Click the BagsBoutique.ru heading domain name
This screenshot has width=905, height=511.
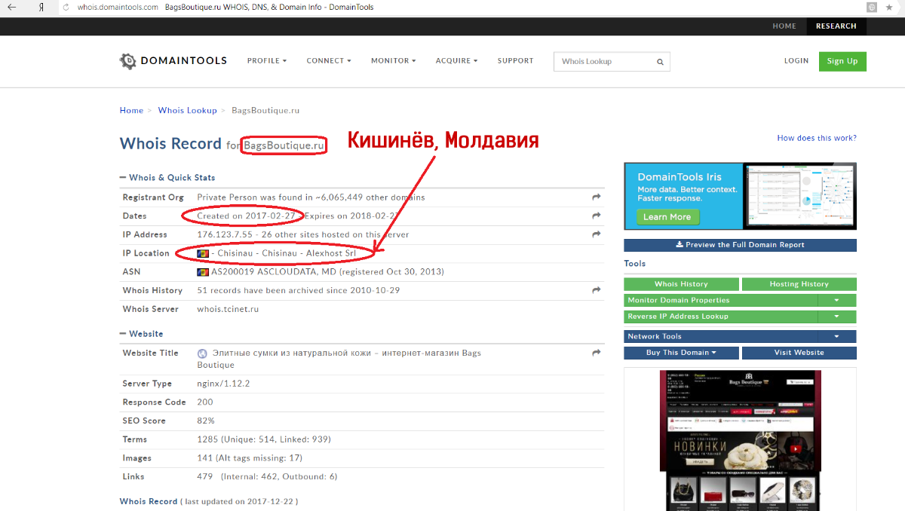[284, 145]
